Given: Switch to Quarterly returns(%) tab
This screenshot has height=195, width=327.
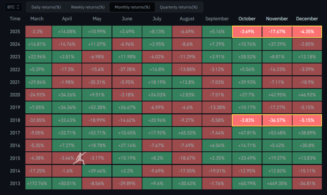Looking at the screenshot, I should pyautogui.click(x=179, y=7).
